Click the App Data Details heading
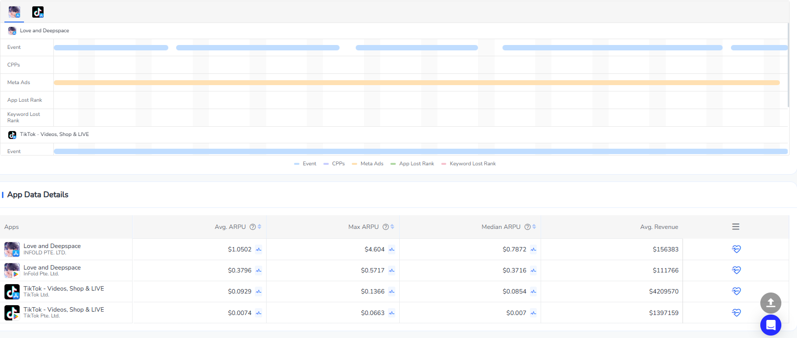 (38, 195)
